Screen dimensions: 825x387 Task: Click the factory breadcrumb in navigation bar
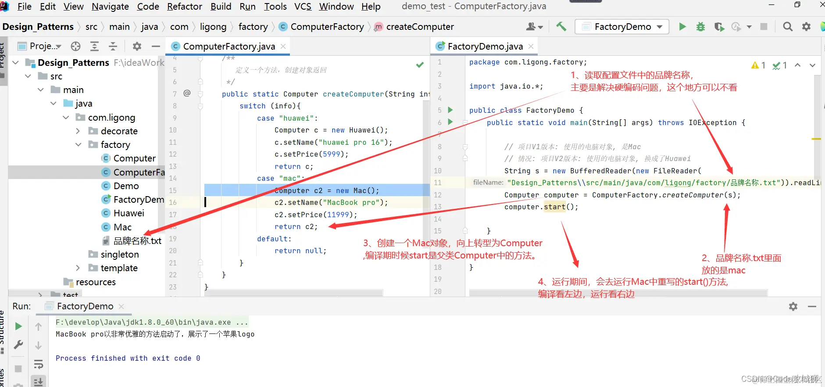pyautogui.click(x=253, y=27)
